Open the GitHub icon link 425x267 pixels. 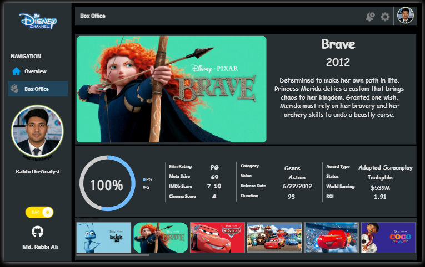(37, 232)
